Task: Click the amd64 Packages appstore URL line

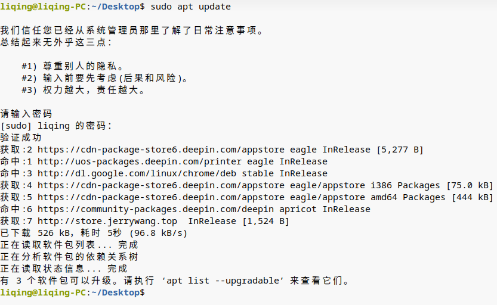Action: point(246,197)
